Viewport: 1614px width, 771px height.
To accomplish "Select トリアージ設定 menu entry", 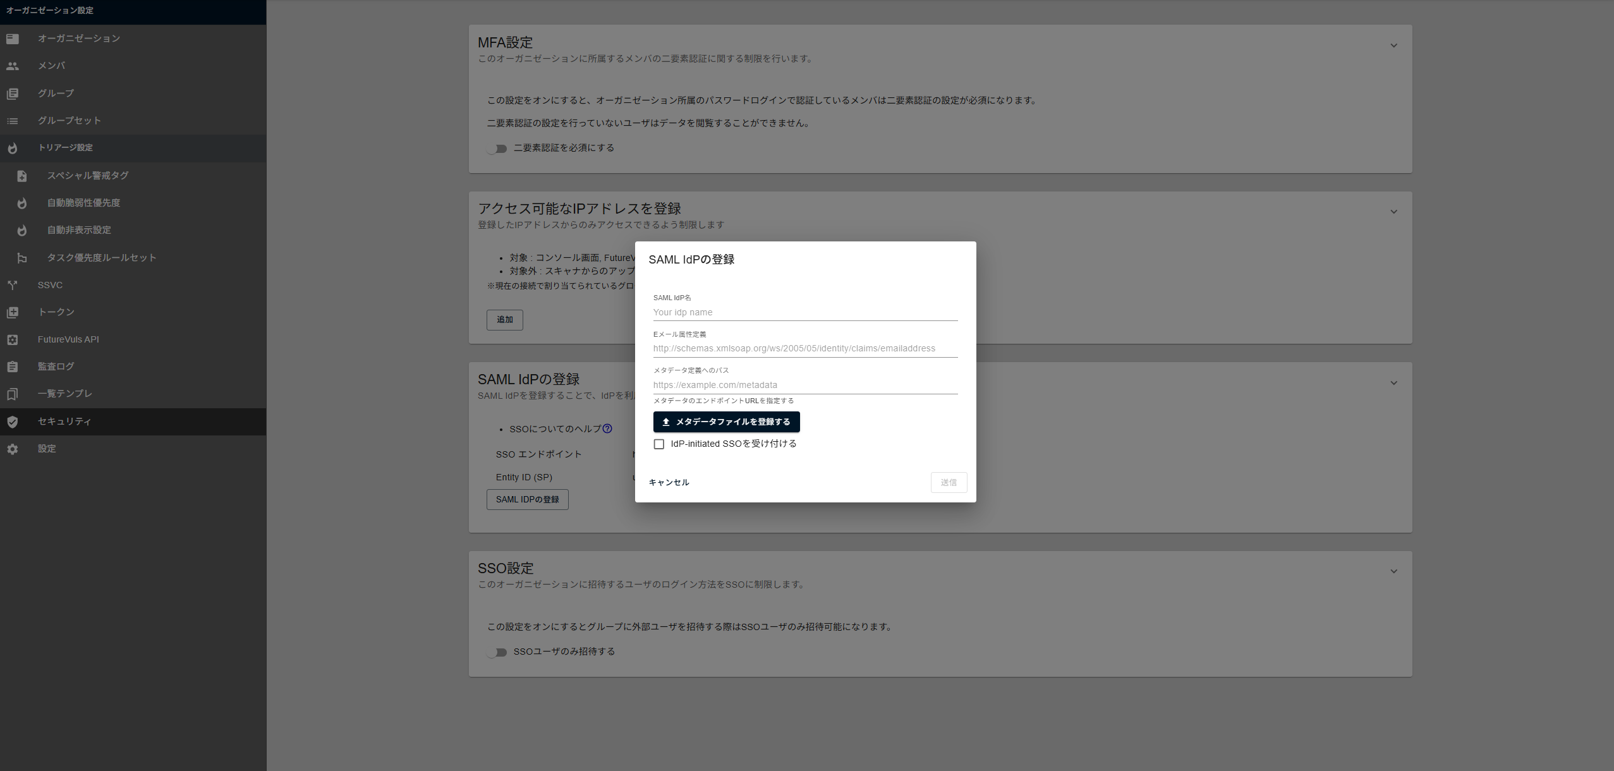I will 133,148.
